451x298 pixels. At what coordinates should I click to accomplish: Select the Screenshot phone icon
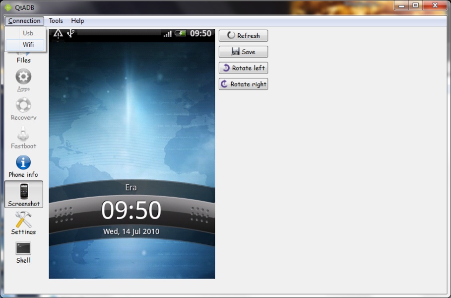(x=23, y=192)
